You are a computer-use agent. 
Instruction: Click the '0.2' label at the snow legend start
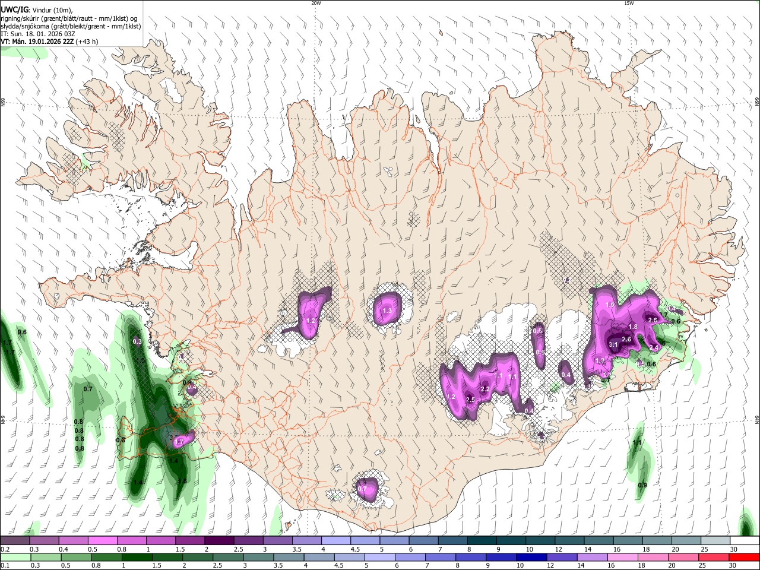pyautogui.click(x=5, y=549)
